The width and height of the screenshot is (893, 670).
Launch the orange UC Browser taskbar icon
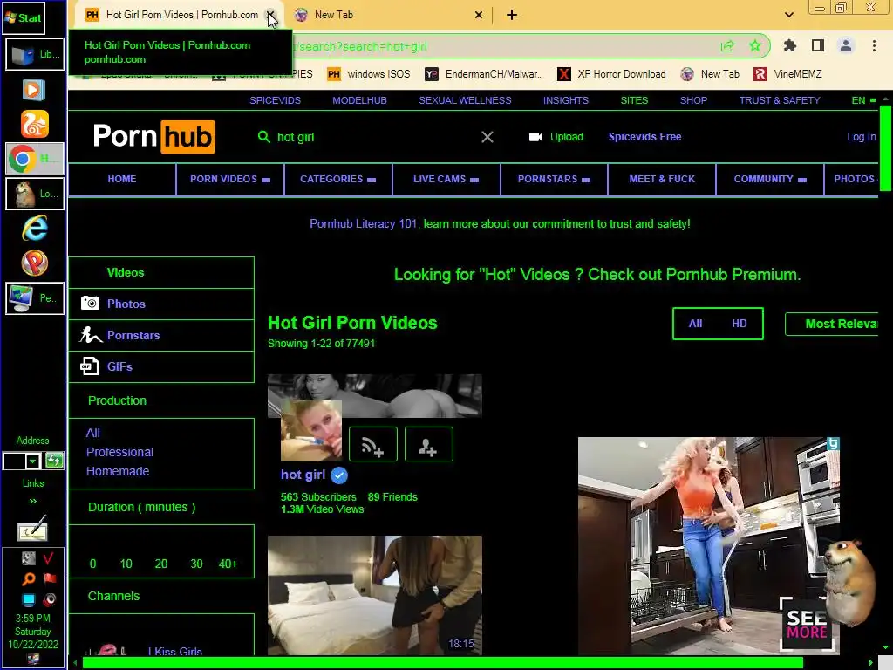(x=34, y=124)
